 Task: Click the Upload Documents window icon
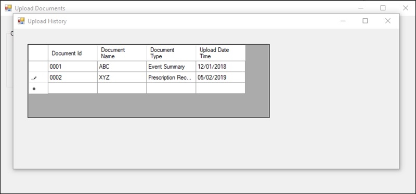pos(8,8)
